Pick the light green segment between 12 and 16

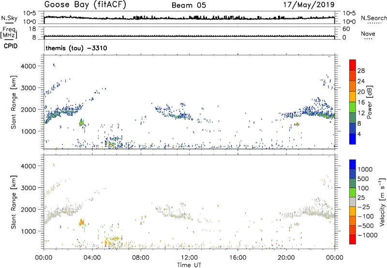[353, 107]
